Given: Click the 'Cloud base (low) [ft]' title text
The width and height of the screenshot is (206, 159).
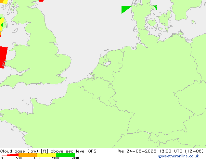Looking at the screenshot, I should (x=24, y=151).
